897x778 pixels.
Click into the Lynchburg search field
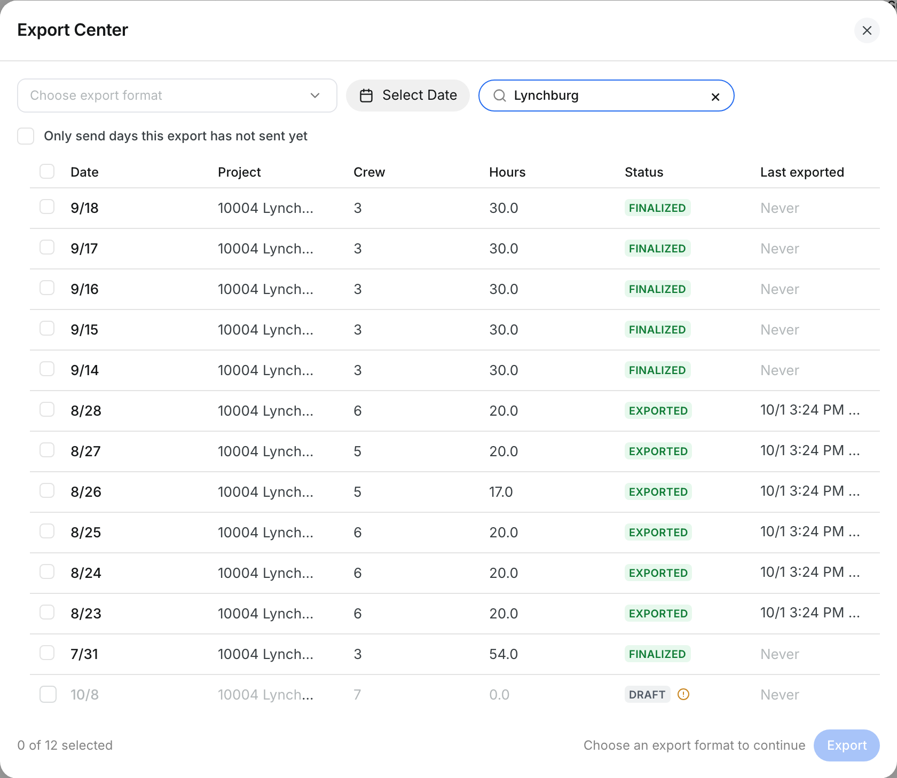coord(606,96)
